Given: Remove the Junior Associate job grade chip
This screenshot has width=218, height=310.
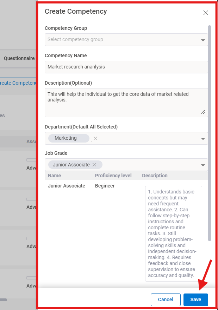Looking at the screenshot, I should coord(94,164).
